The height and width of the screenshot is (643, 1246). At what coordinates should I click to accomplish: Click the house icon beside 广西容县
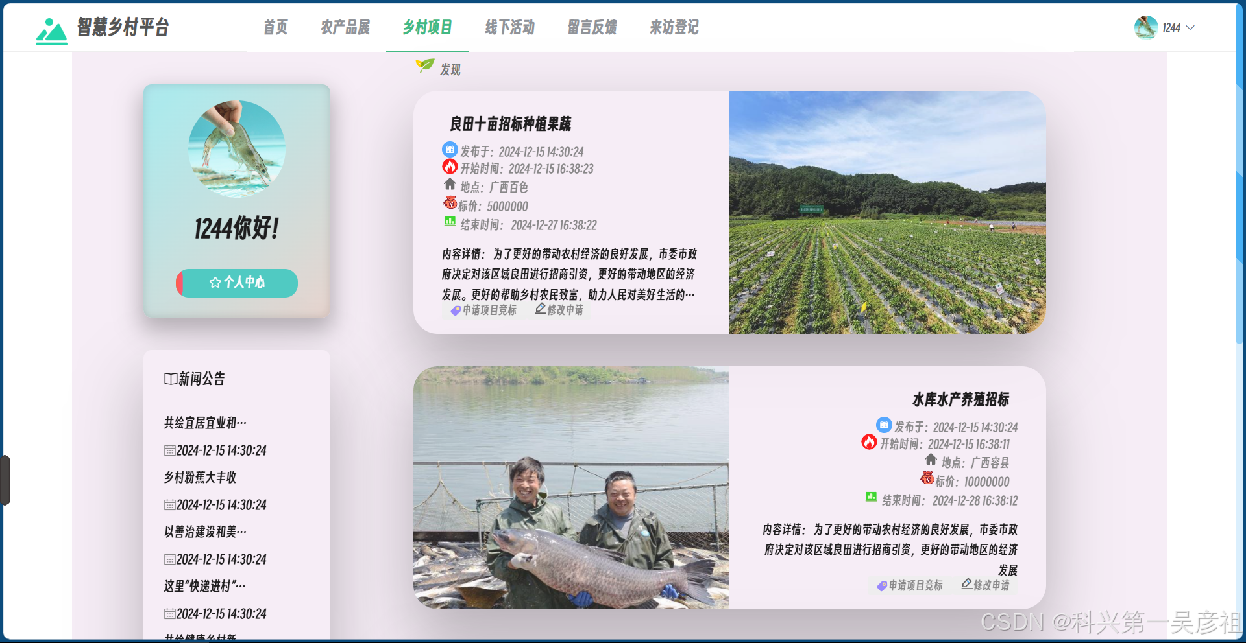point(931,460)
